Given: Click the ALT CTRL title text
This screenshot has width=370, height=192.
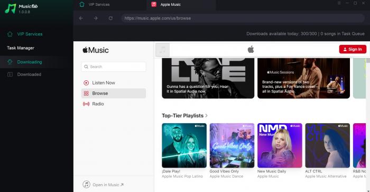Looking at the screenshot, I should (313, 171).
